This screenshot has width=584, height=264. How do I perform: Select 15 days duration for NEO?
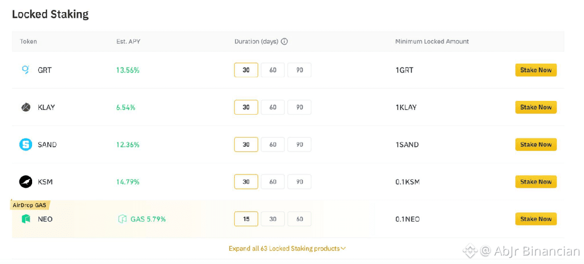click(x=246, y=219)
